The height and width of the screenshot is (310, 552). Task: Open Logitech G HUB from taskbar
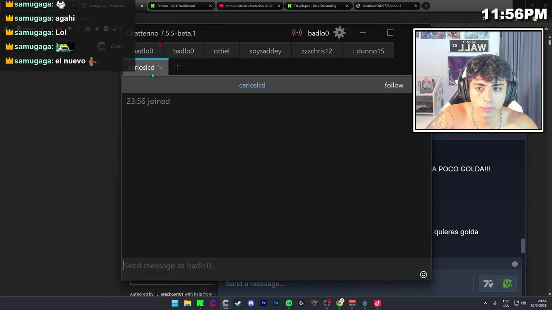point(301,303)
